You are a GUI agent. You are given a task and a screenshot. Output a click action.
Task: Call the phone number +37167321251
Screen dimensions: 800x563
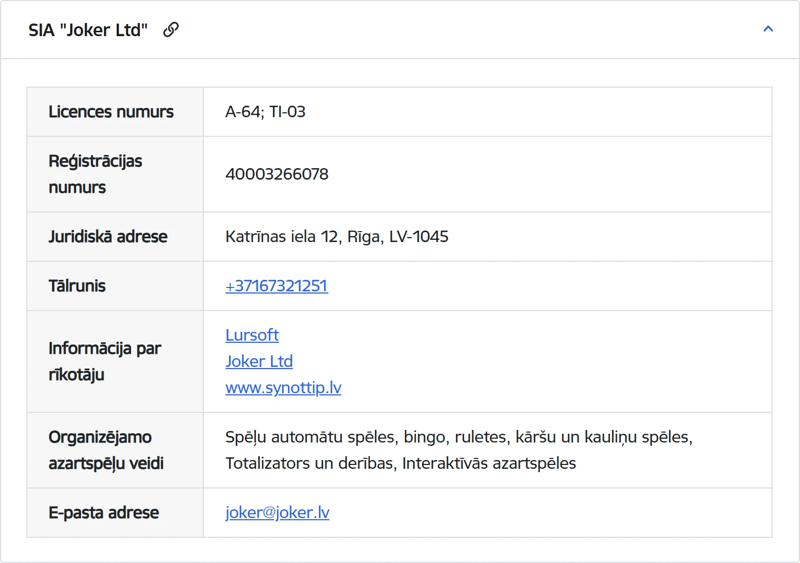pyautogui.click(x=277, y=286)
